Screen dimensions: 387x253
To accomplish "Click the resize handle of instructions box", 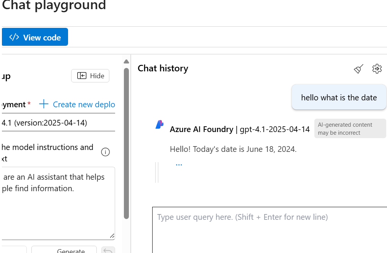I will click(112, 236).
